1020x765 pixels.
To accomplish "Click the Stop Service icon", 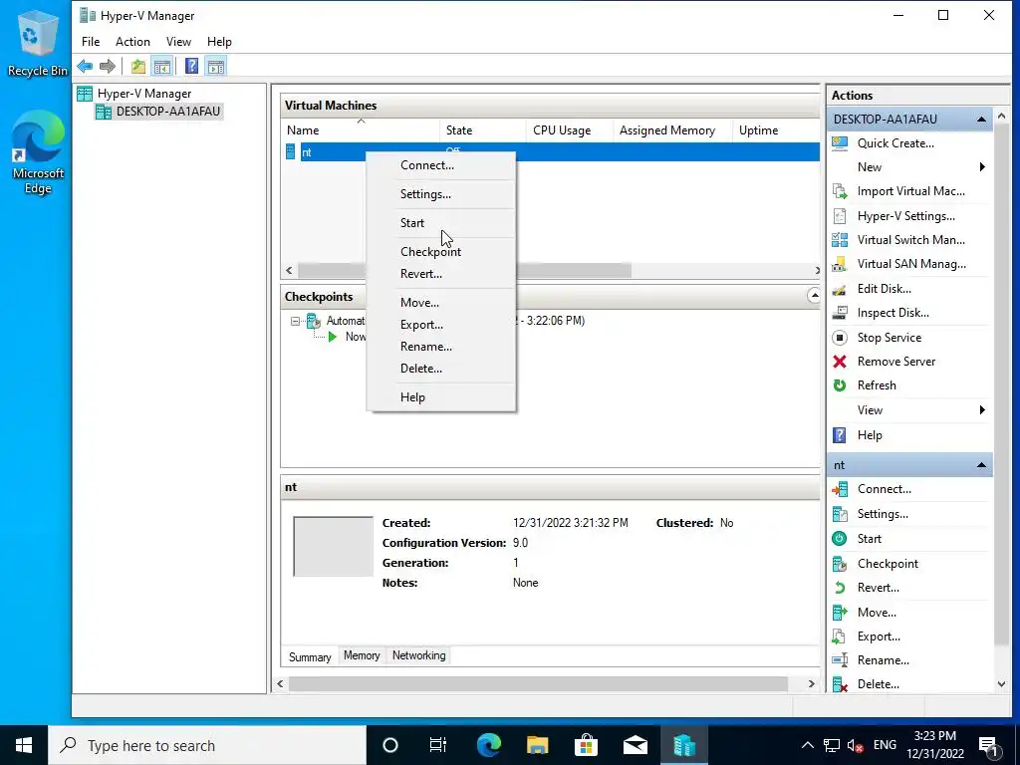I will pos(840,338).
